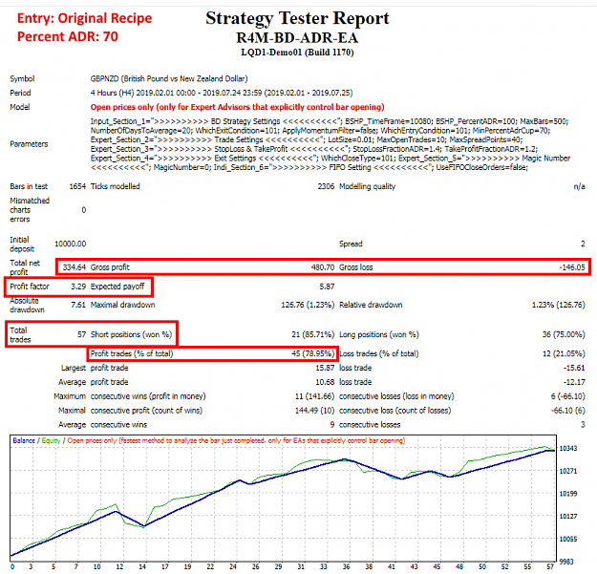This screenshot has height=574, width=597.
Task: Click the average profit trade value 10.68
Action: 325,382
